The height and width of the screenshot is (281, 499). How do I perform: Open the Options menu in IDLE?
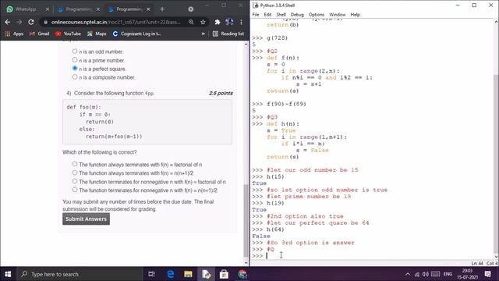317,15
